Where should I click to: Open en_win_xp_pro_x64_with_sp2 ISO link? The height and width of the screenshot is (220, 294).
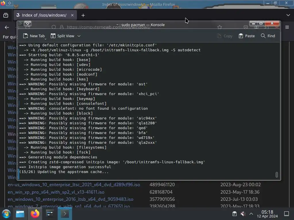point(56,192)
